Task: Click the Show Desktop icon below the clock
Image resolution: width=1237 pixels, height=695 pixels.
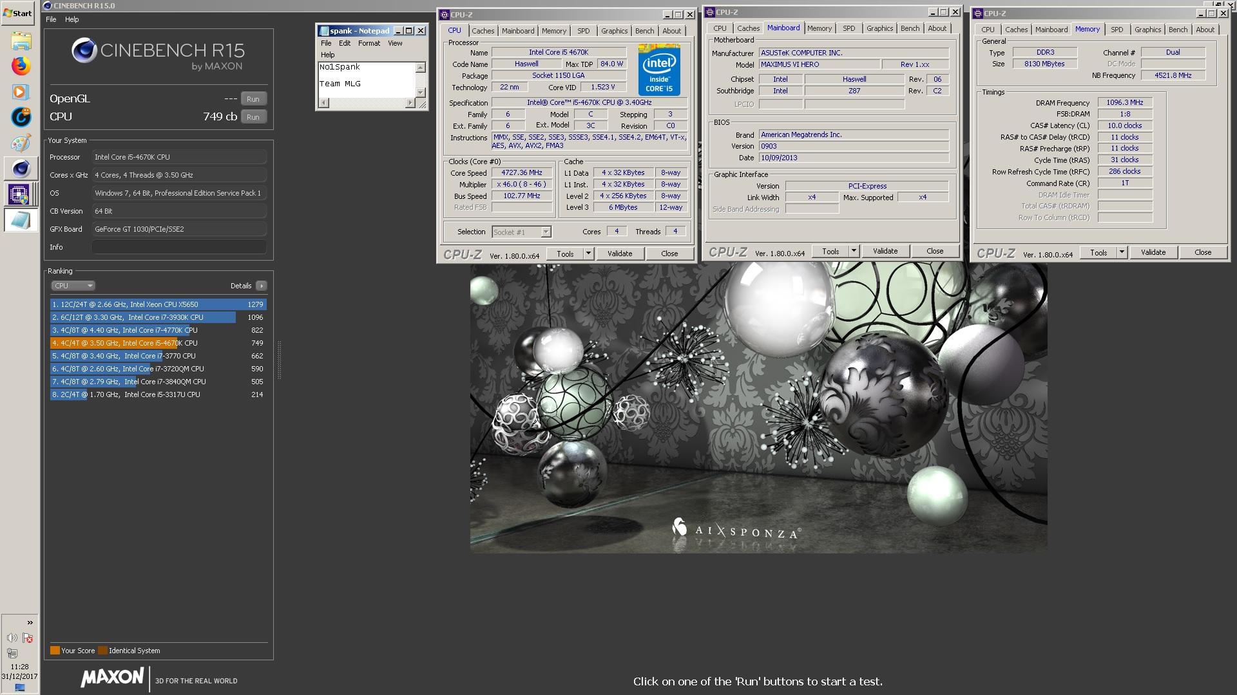Action: (x=19, y=687)
